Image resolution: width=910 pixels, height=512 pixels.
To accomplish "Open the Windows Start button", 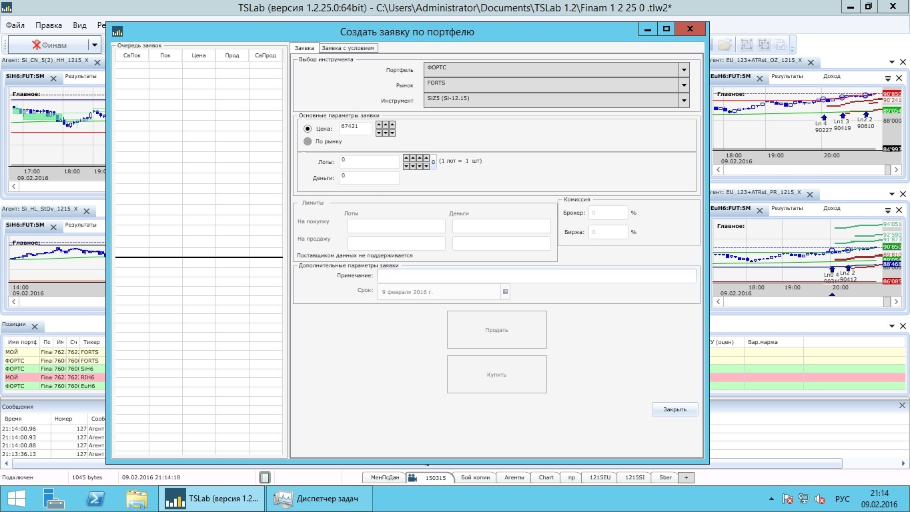I will pos(15,499).
